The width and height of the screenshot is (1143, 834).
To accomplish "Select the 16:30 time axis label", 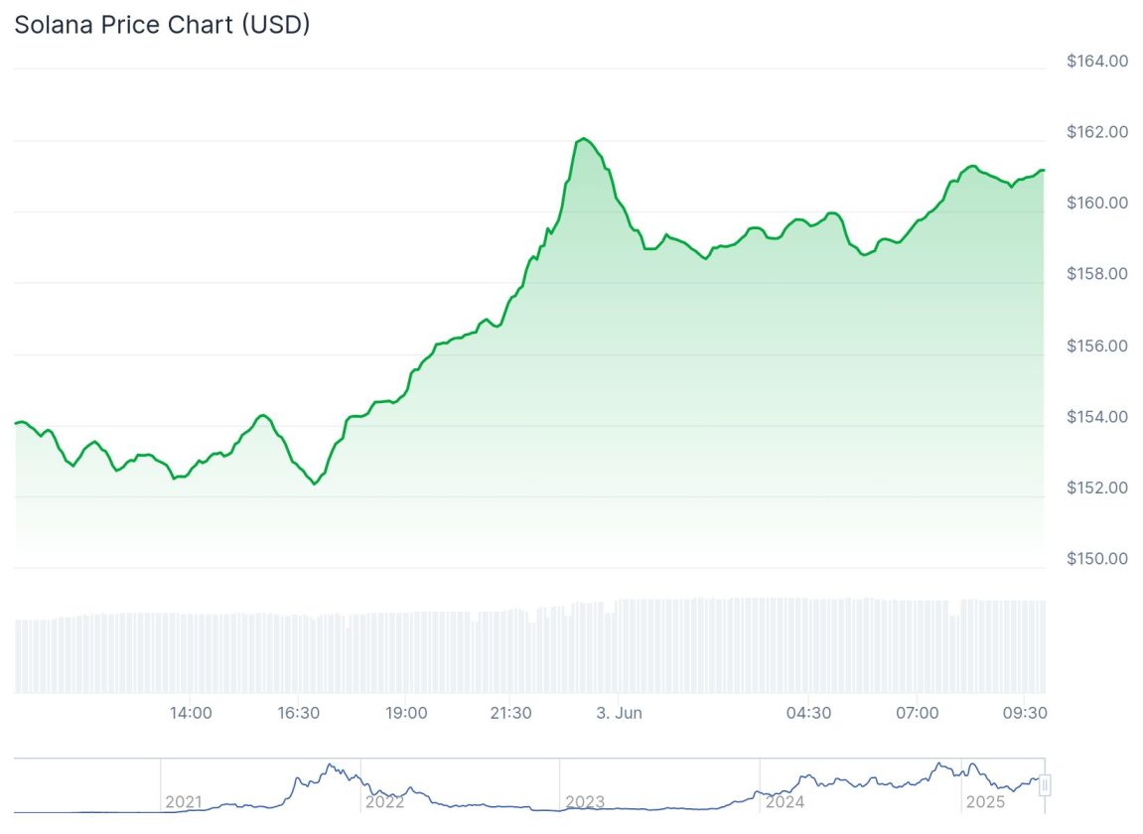I will (x=299, y=713).
